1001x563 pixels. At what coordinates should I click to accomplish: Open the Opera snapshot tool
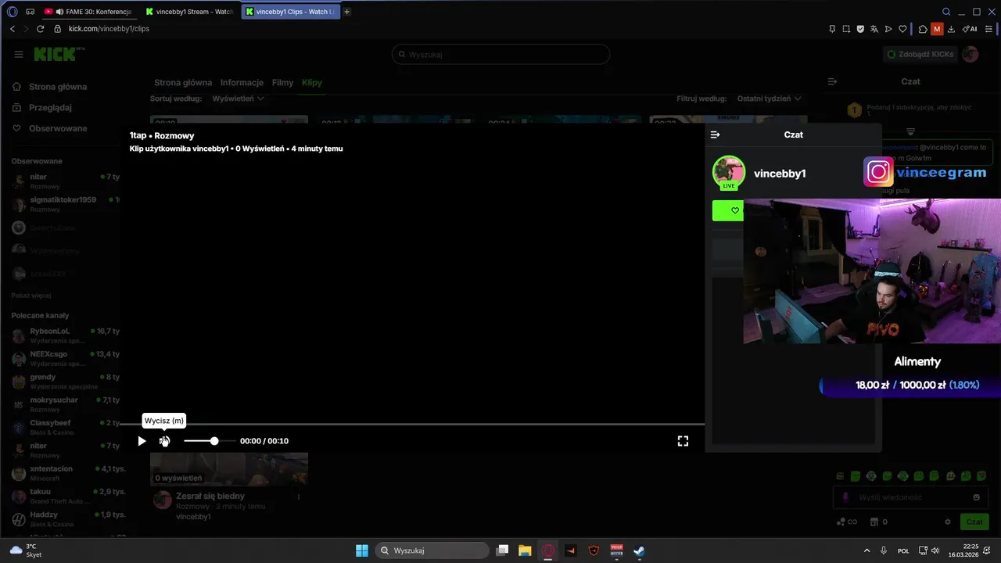coord(846,29)
